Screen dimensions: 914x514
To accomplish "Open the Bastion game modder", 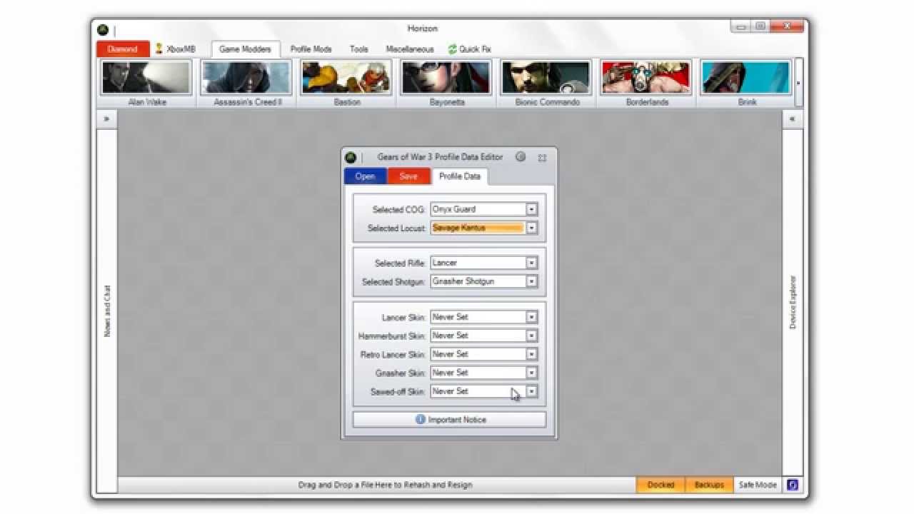I will (x=347, y=83).
